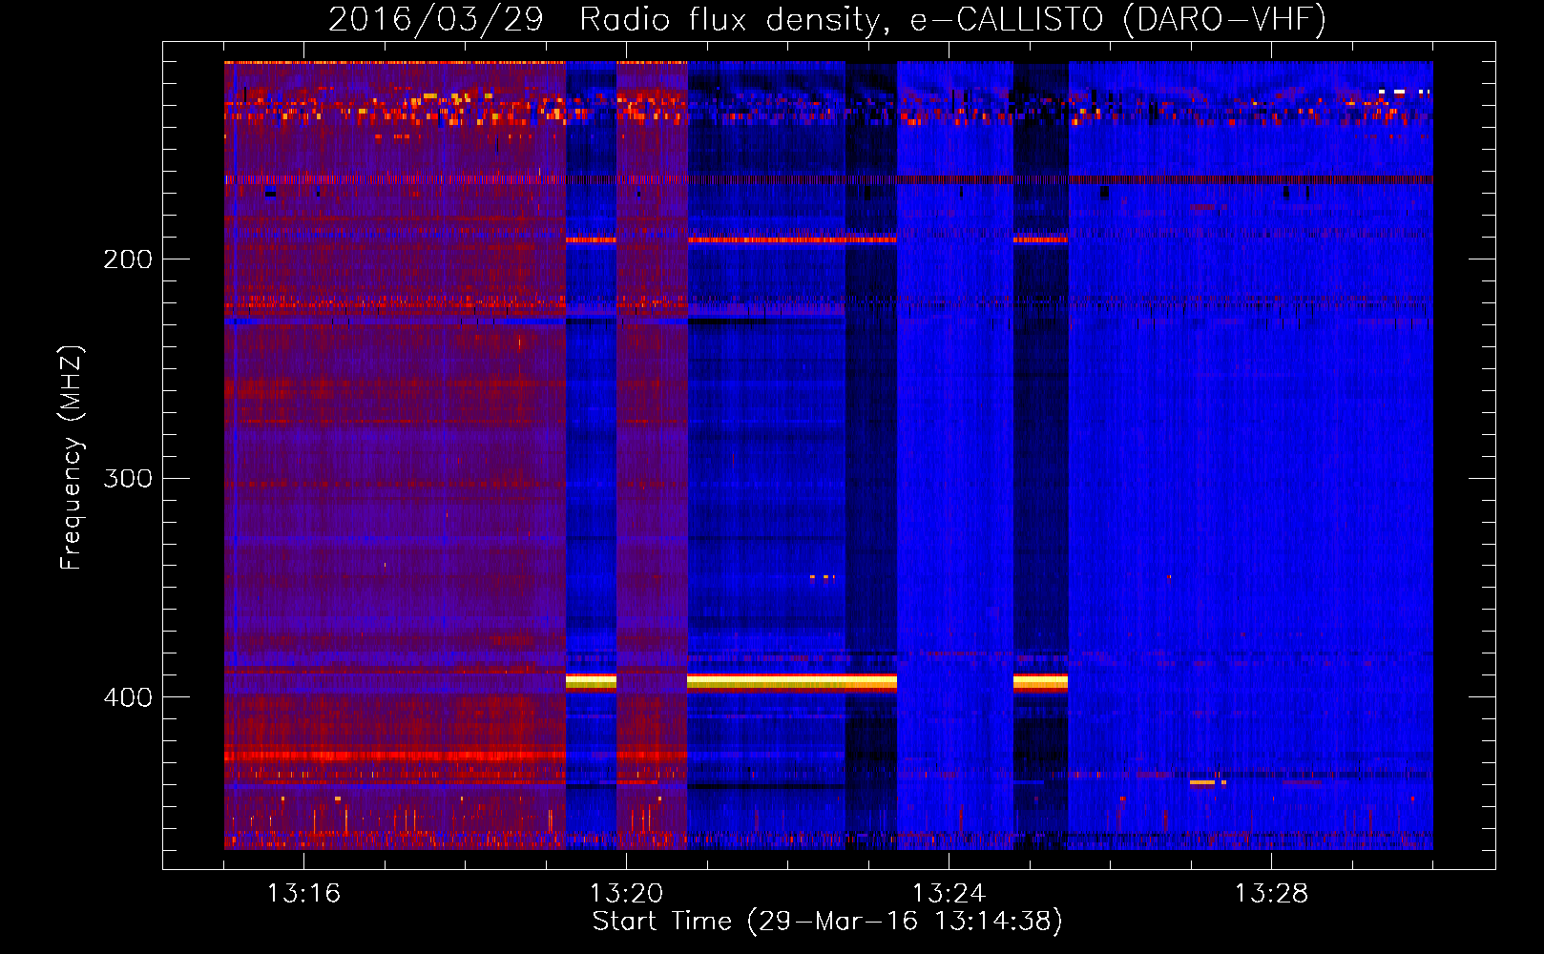Click the "13:24" time tick label
This screenshot has width=1544, height=954.
[949, 894]
